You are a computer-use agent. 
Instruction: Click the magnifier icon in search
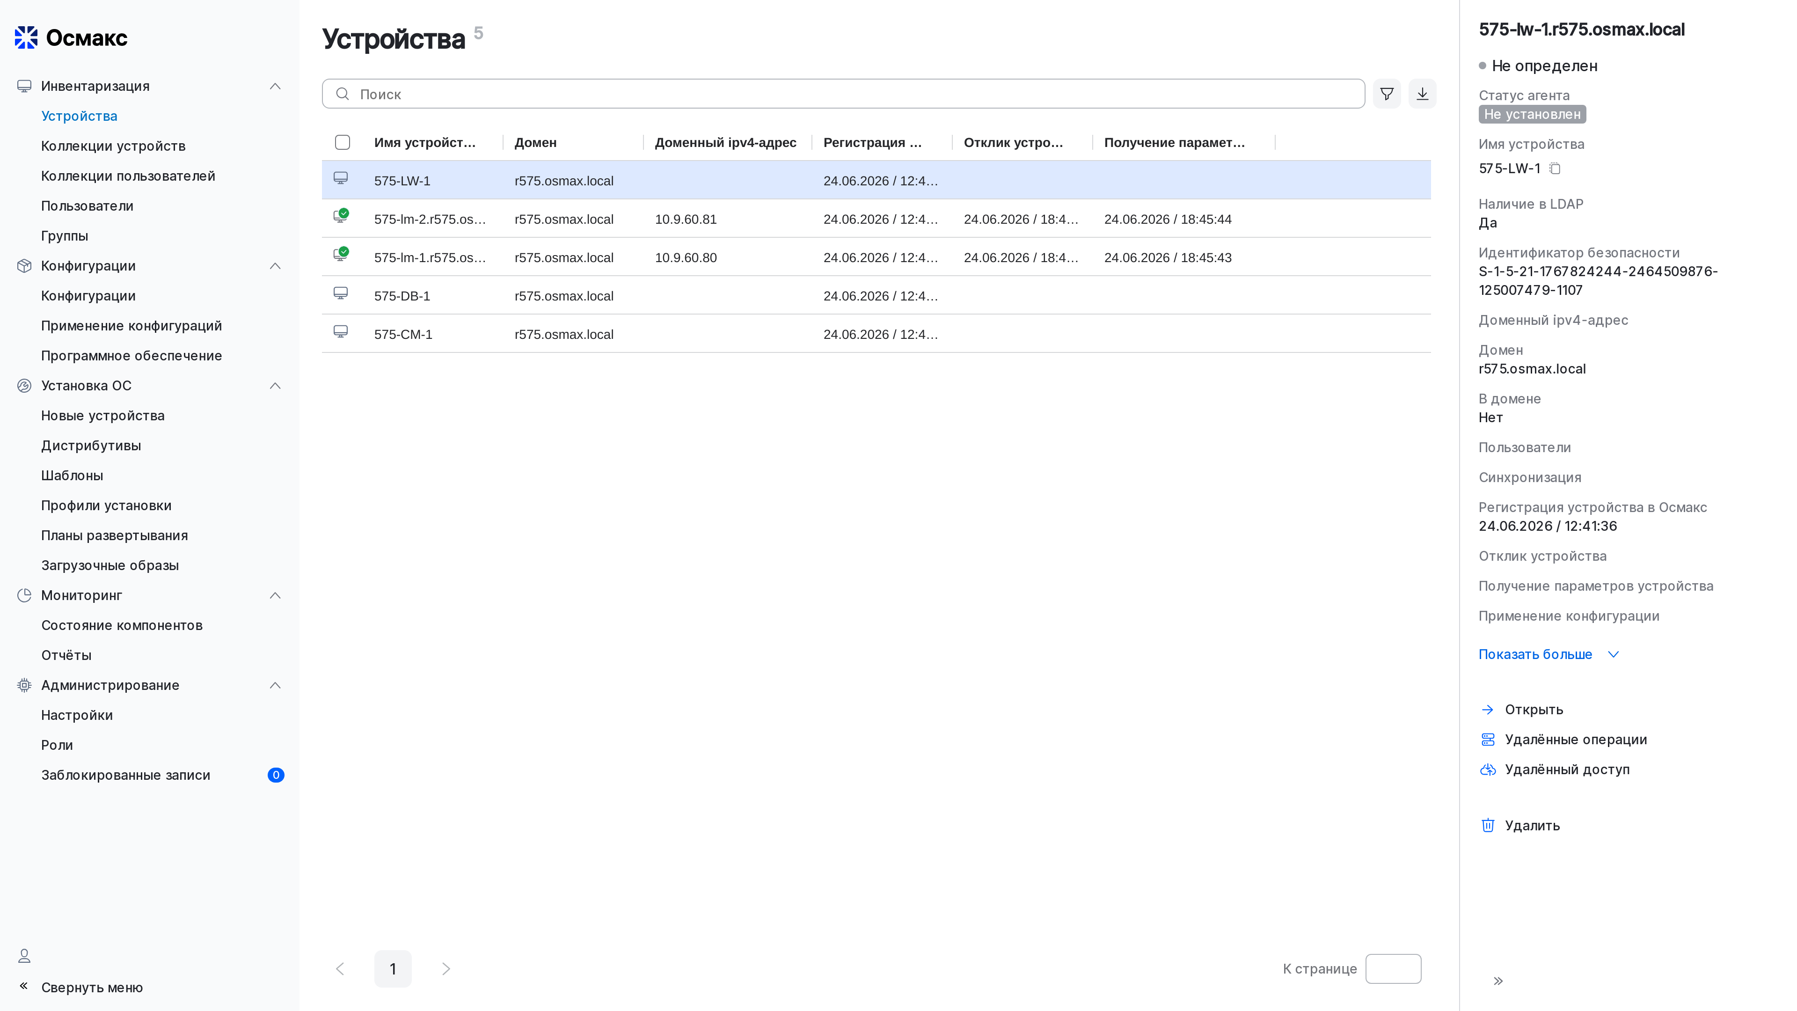tap(343, 94)
